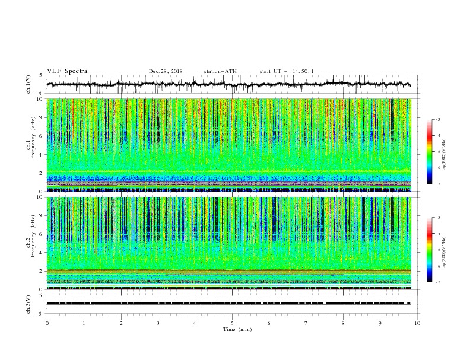Click the "-7" value on ch.2 color bar
This screenshot has width=470, height=363.
coord(438,282)
